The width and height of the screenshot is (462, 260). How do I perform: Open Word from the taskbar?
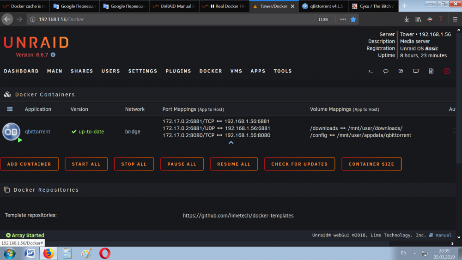click(30, 253)
